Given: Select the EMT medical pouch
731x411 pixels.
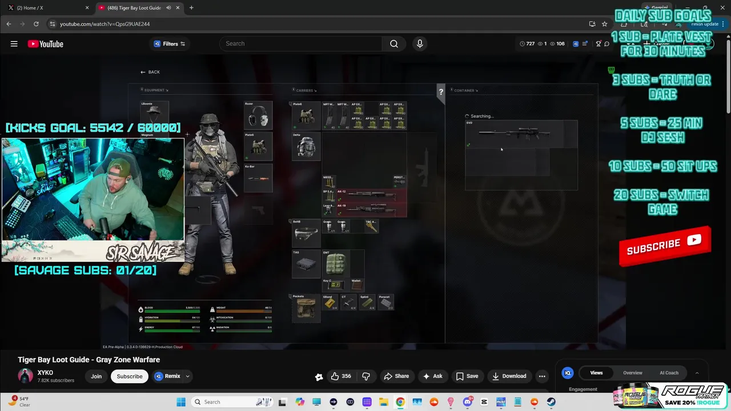Looking at the screenshot, I should [x=337, y=263].
